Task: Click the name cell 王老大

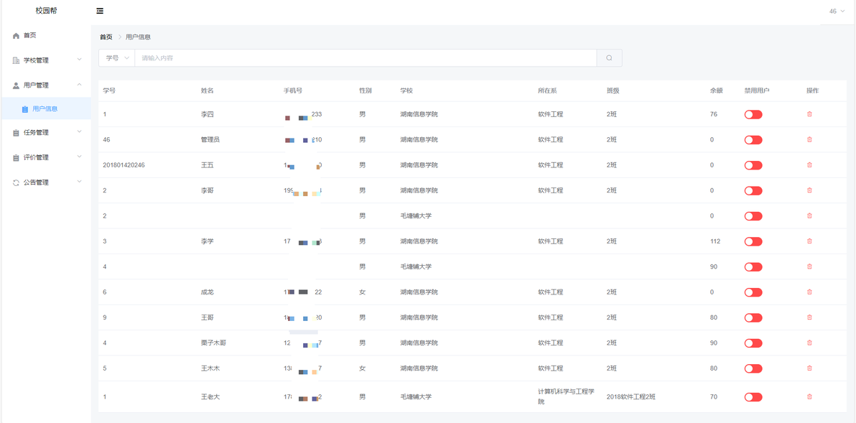Action: click(210, 397)
